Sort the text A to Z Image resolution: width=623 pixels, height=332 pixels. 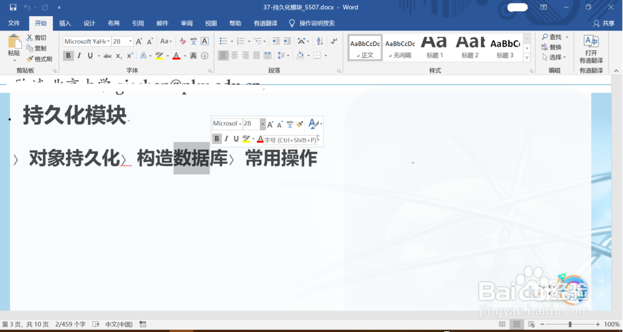tap(320, 41)
